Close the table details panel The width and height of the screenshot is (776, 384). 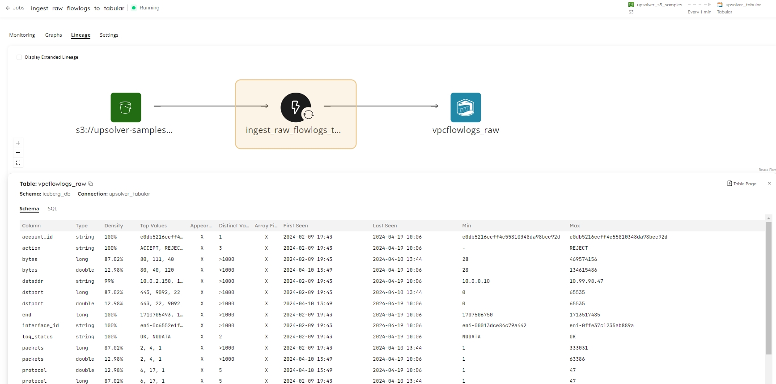pos(769,183)
